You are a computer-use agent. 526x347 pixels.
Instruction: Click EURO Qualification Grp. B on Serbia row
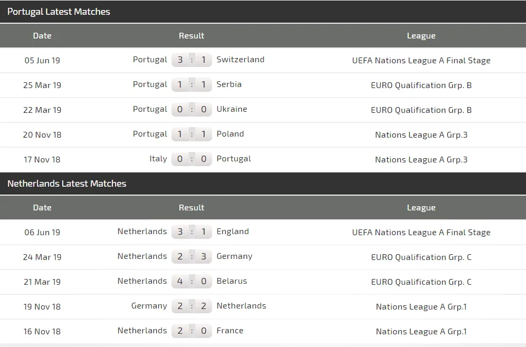click(x=421, y=85)
